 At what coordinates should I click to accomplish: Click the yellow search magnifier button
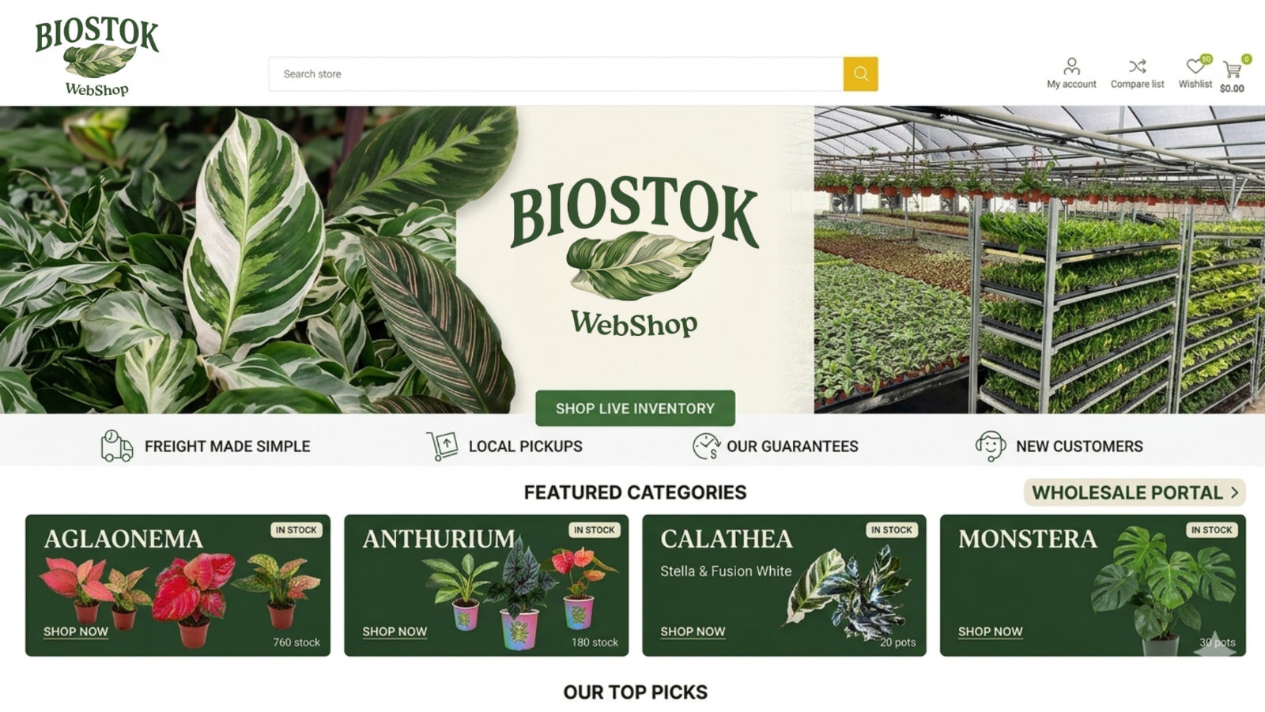click(x=860, y=73)
